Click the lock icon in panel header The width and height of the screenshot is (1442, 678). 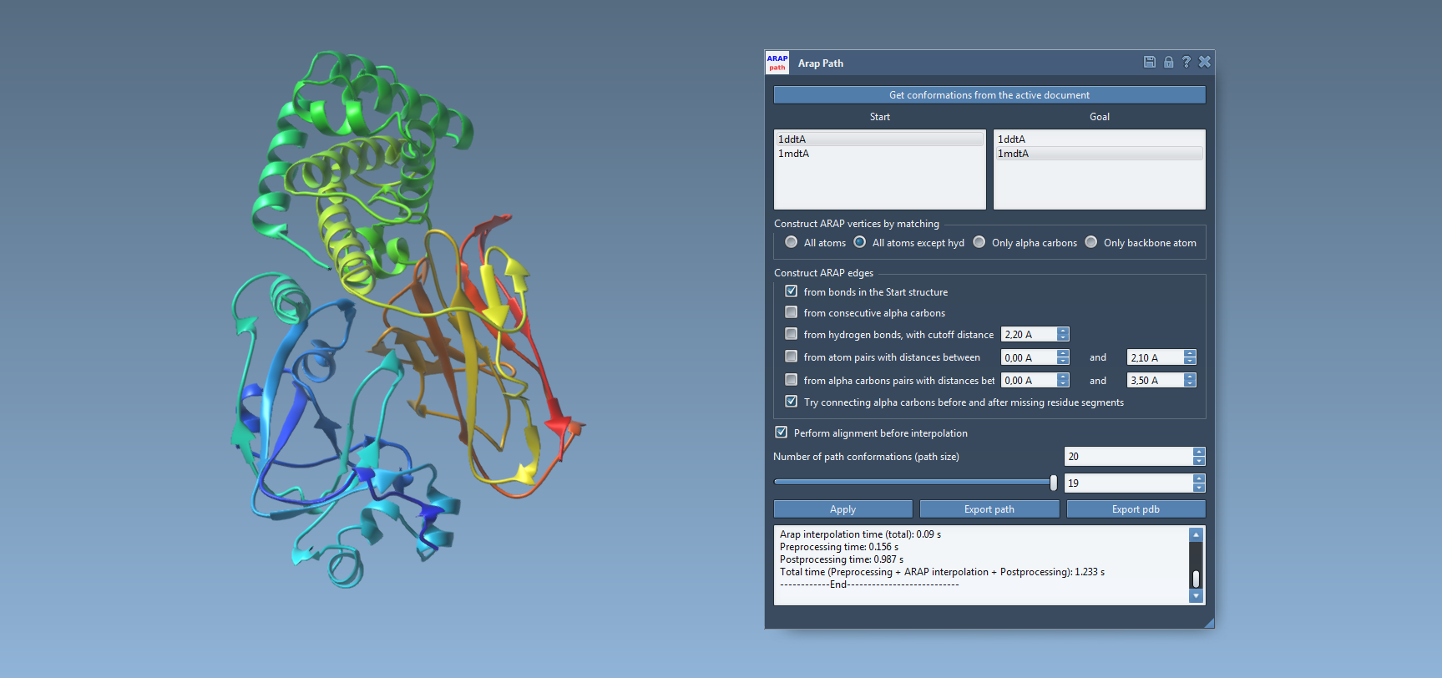1168,62
